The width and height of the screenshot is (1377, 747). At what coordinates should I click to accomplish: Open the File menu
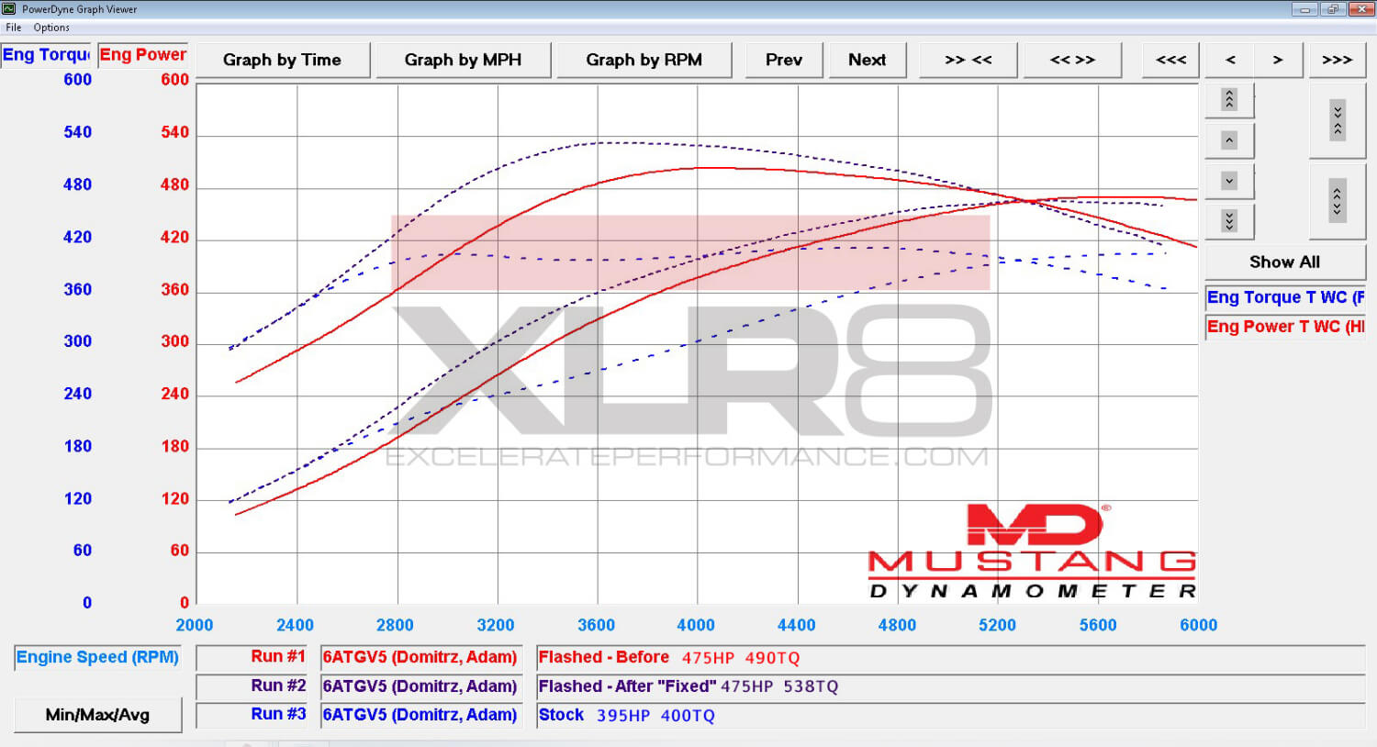(x=14, y=28)
